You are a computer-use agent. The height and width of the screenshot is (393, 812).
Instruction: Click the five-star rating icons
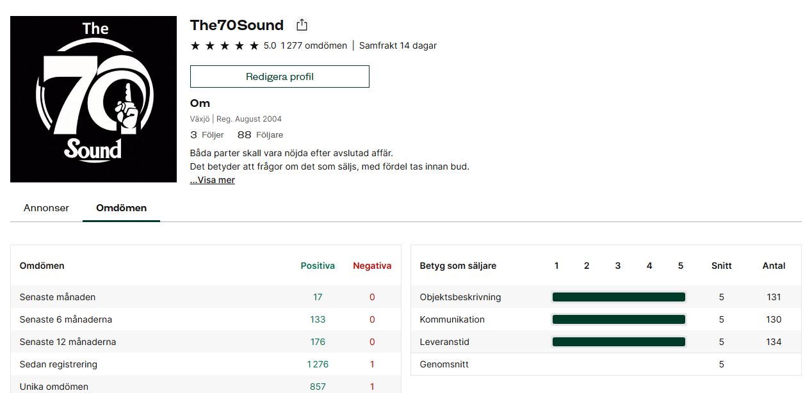224,45
